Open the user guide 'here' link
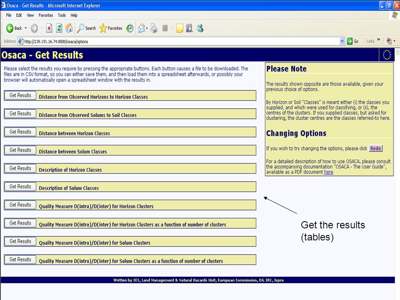 (x=329, y=172)
